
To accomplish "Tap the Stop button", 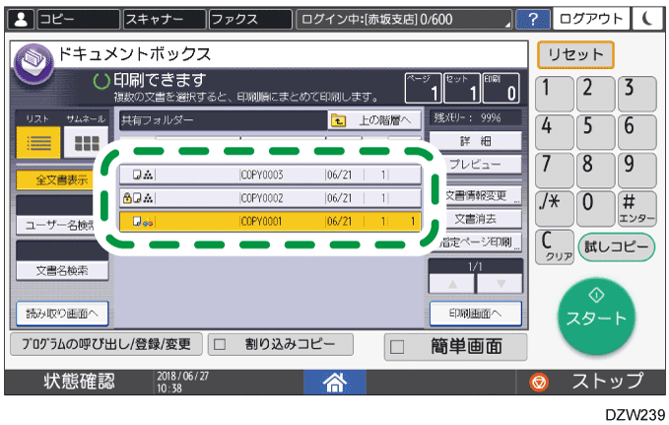I will (x=591, y=382).
